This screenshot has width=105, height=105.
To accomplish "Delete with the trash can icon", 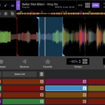I will click(x=41, y=74).
